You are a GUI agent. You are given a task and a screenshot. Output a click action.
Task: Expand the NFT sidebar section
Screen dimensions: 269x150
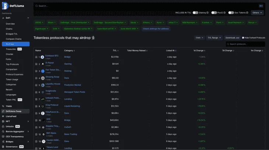pyautogui.click(x=28, y=121)
